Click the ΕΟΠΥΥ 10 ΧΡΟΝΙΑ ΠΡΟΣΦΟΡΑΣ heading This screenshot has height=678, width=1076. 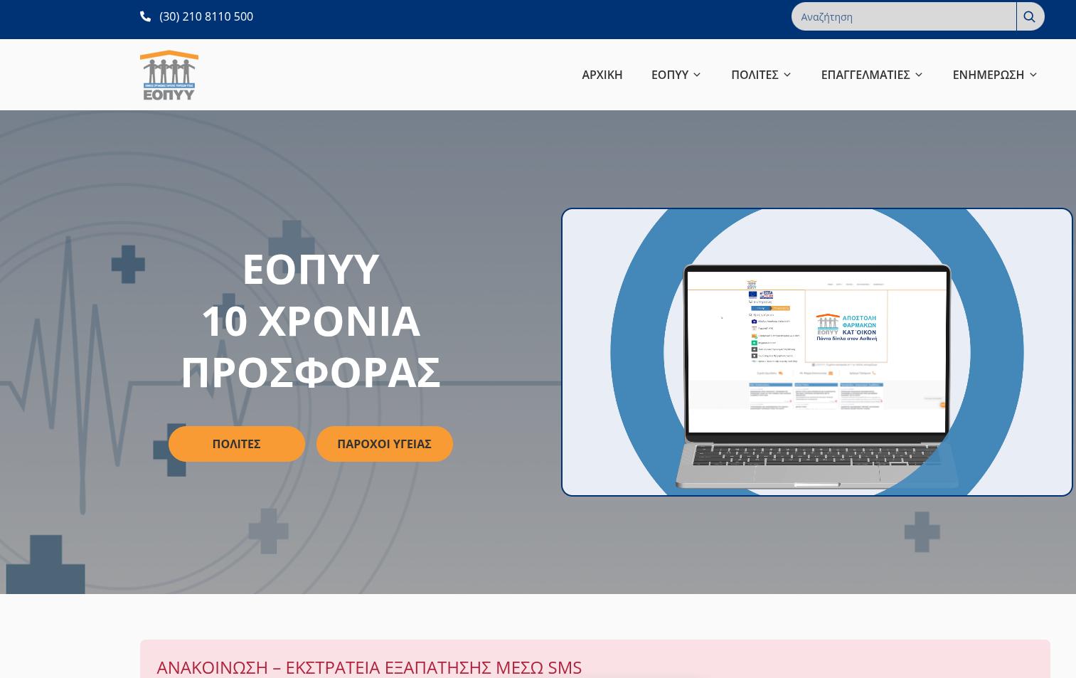point(311,320)
